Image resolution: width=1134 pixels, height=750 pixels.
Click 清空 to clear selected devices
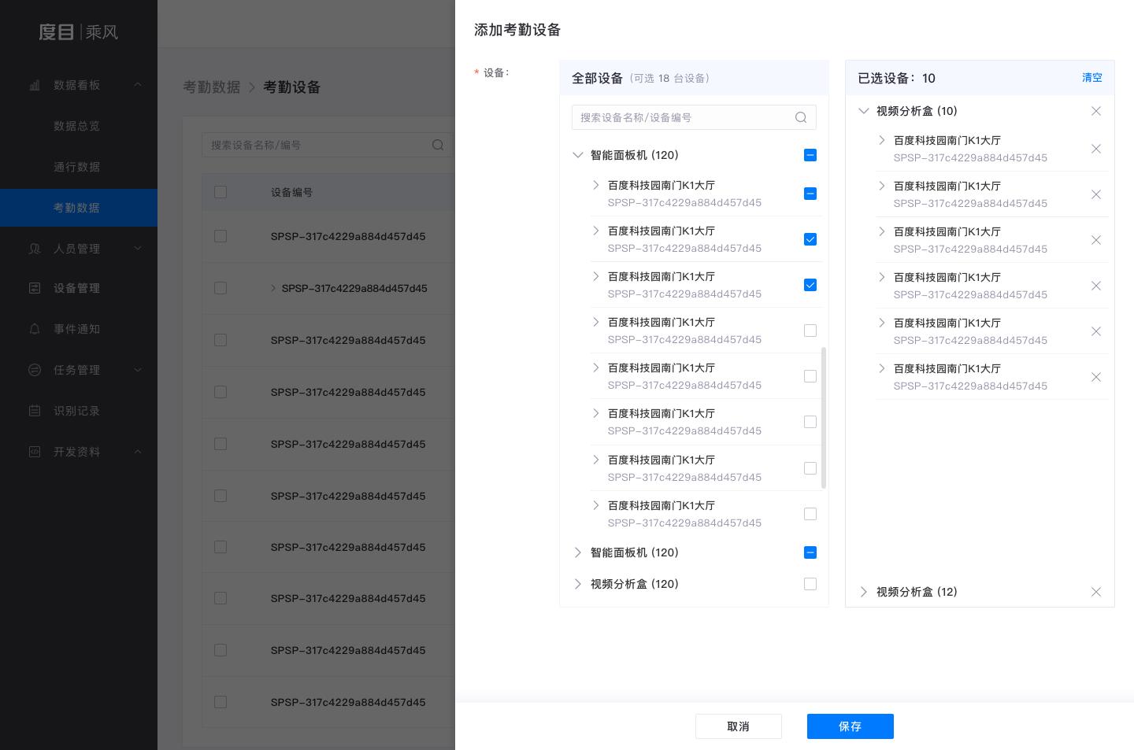(1092, 78)
